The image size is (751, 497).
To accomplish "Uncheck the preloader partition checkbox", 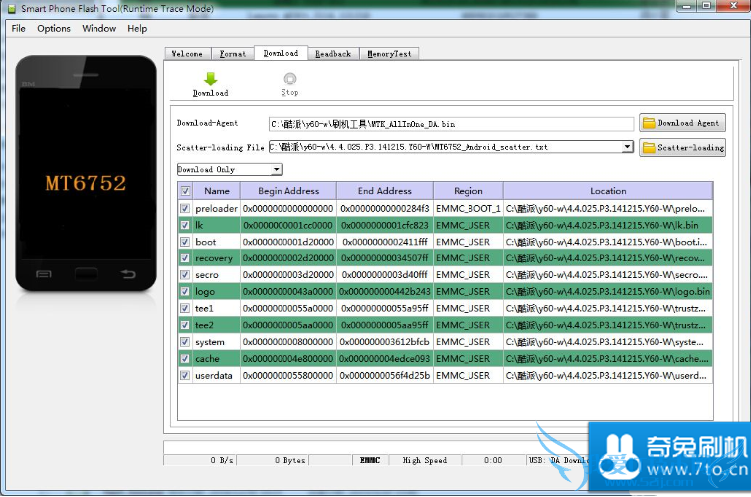I will (185, 209).
